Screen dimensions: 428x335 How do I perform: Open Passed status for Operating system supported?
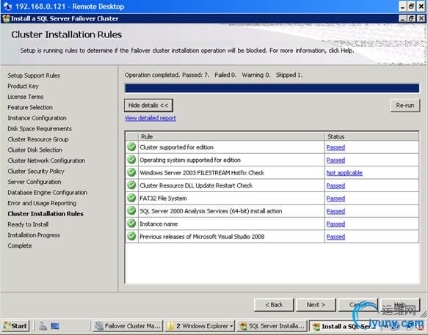(335, 160)
